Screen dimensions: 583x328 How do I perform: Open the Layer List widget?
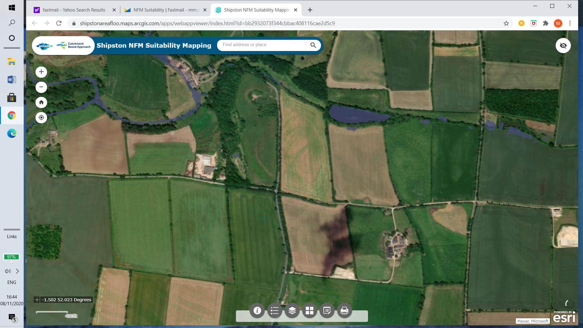coord(292,311)
